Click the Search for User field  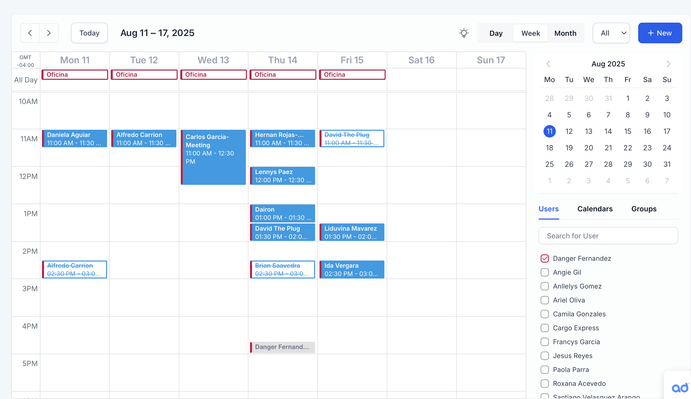(608, 236)
